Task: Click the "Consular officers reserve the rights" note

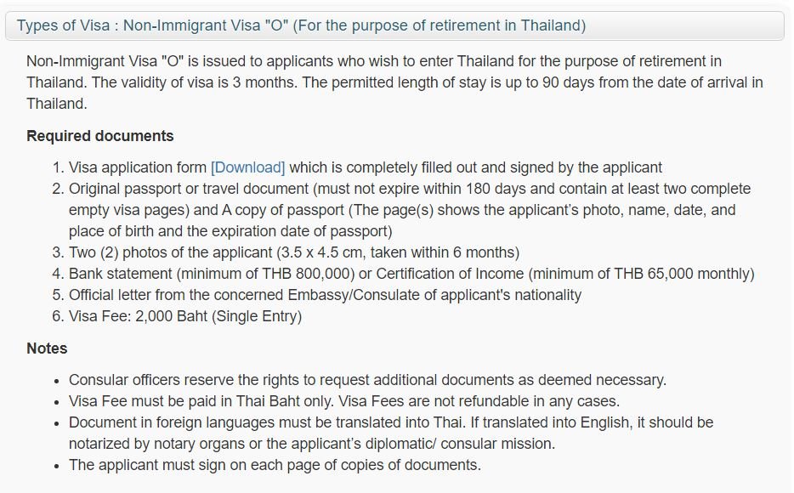Action: coord(367,380)
